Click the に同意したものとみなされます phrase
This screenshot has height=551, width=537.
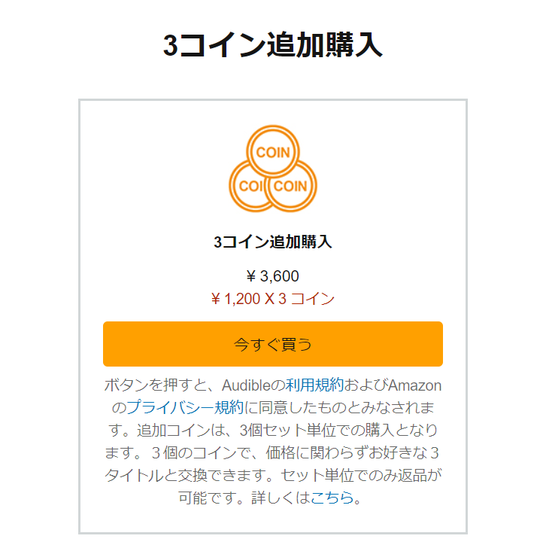[x=339, y=408]
